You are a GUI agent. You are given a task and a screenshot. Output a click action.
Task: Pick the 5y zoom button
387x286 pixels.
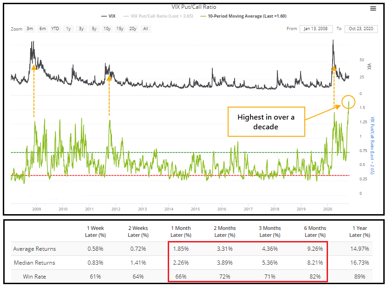(94, 29)
